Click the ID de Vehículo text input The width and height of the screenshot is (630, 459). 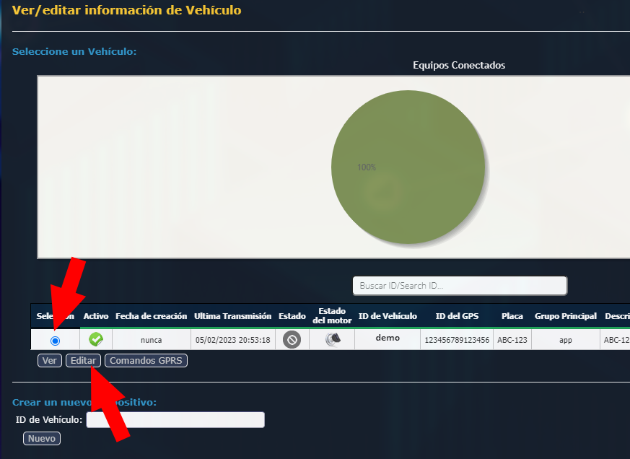click(x=175, y=420)
